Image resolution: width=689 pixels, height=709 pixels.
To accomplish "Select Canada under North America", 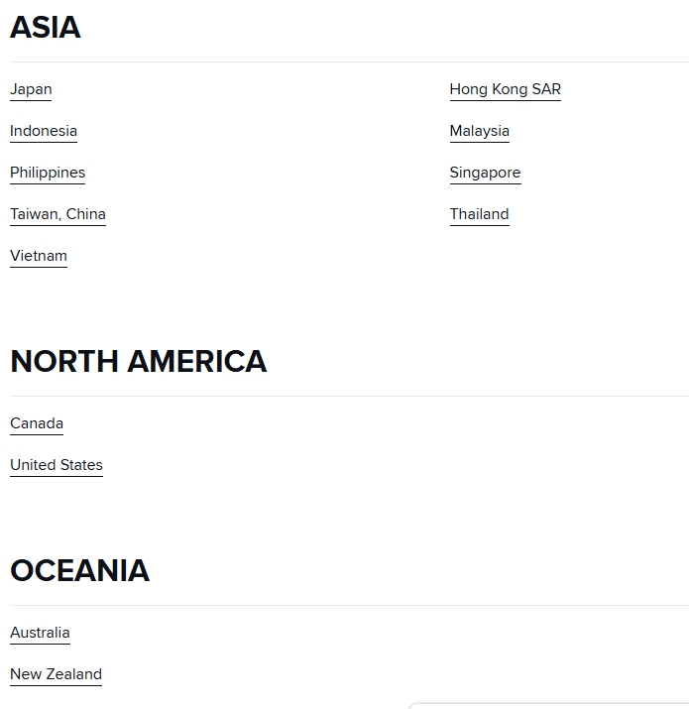I will click(x=37, y=423).
